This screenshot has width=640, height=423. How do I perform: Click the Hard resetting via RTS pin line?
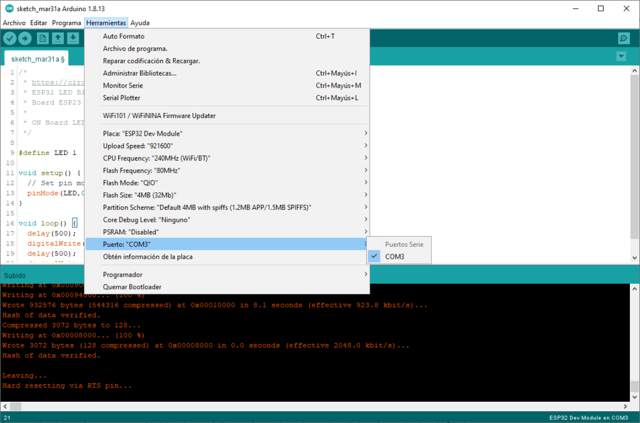pyautogui.click(x=67, y=386)
